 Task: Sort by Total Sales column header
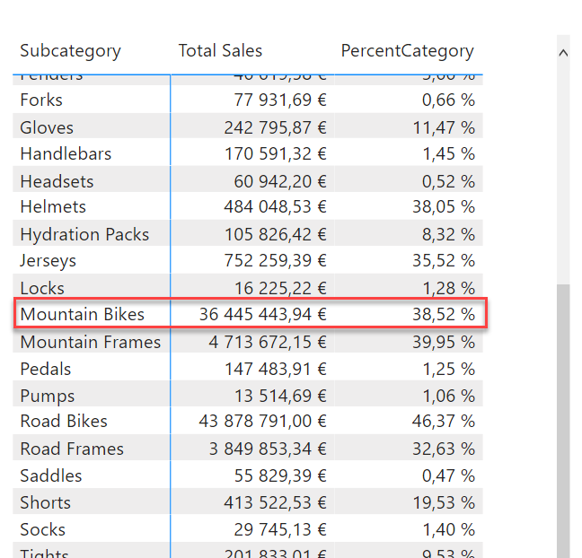[x=220, y=50]
